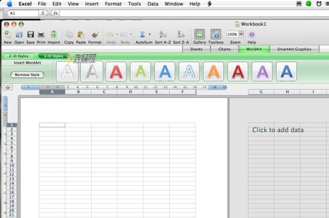Screen dimensions: 329x218
Task: Open the Undo history dropdown arrow
Action: [117, 34]
